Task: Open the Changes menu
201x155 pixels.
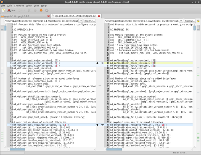Action: [x=19, y=6]
